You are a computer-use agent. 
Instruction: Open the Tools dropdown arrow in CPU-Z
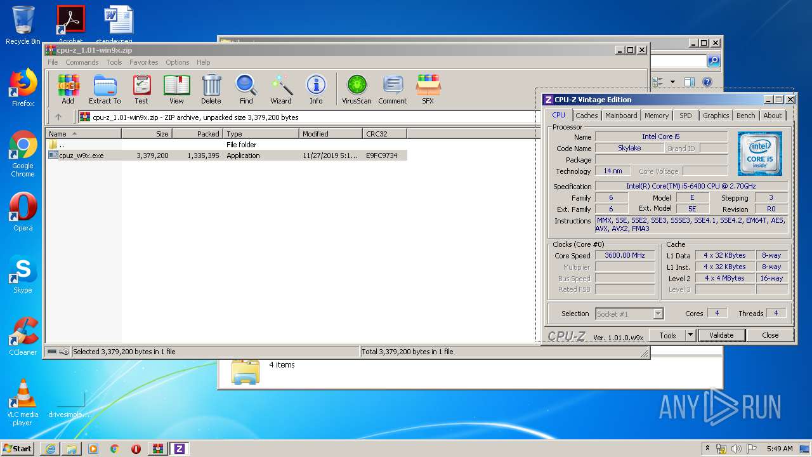tap(691, 335)
